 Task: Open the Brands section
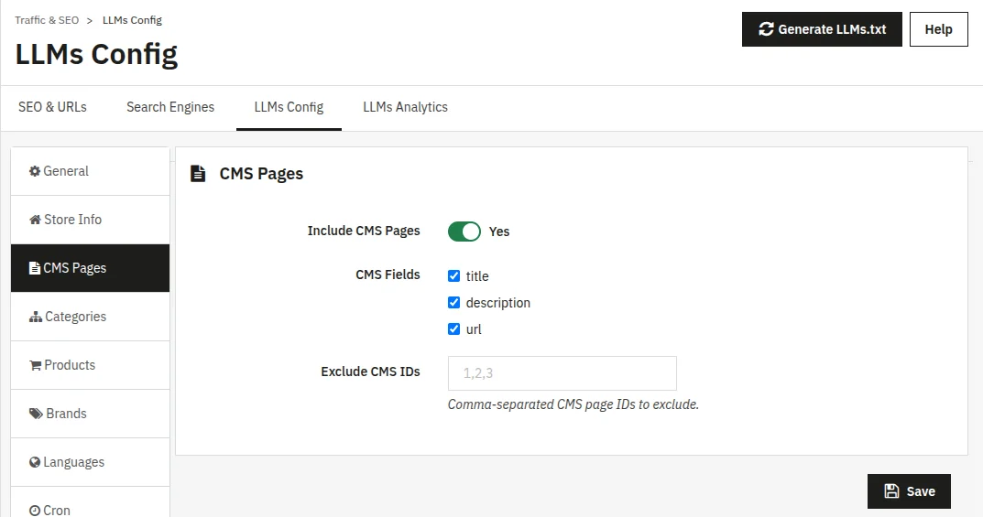(91, 414)
